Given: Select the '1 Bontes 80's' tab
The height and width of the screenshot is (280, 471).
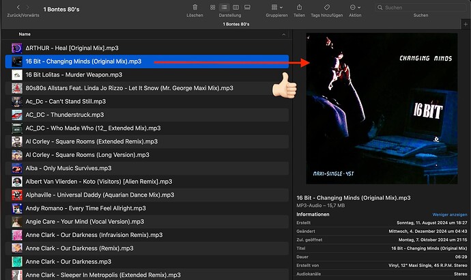Looking at the screenshot, I should coord(235,25).
